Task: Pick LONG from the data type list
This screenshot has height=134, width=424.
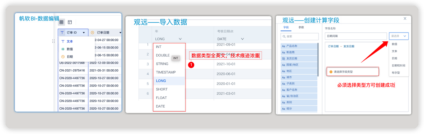Action: tap(169, 81)
